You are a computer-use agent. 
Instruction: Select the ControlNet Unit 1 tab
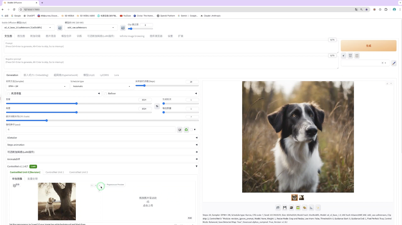tap(55, 172)
